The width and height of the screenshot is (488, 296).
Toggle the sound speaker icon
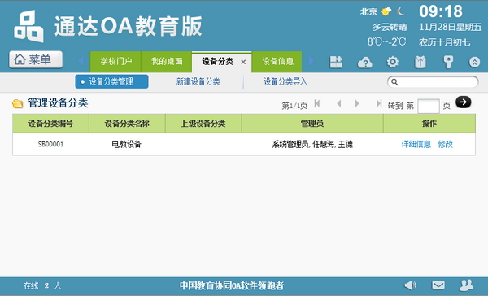point(410,285)
